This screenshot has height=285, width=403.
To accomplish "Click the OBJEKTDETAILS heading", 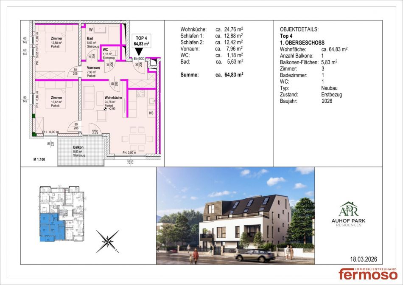I will tap(299, 29).
